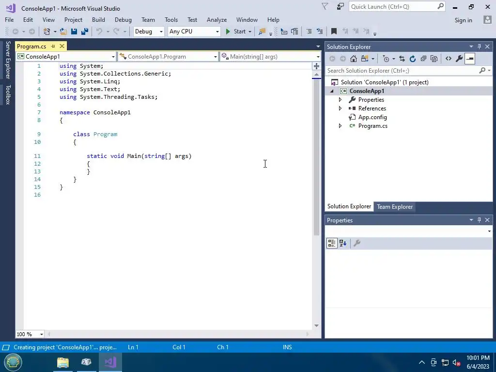Open the Start button dropdown arrow
Image resolution: width=496 pixels, height=372 pixels.
coord(250,31)
